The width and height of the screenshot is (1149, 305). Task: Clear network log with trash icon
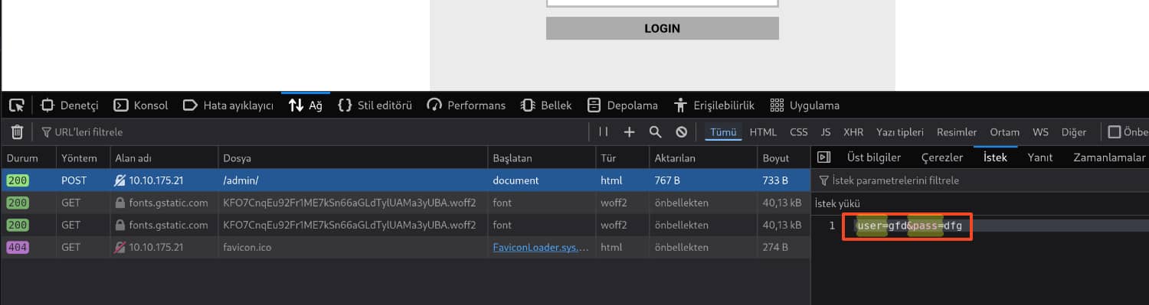[17, 132]
